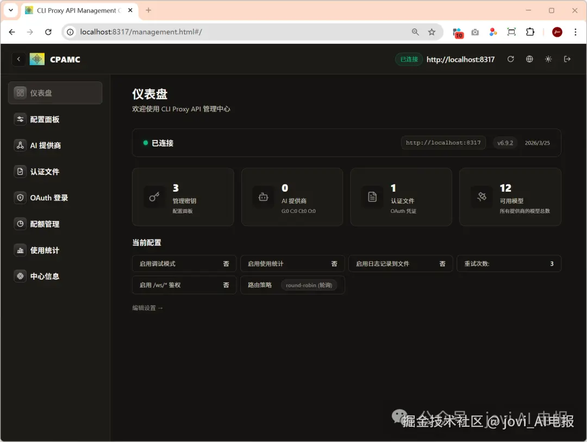Click the OAuth 登录 sidebar icon
Viewport: 587px width, 442px height.
(x=20, y=198)
